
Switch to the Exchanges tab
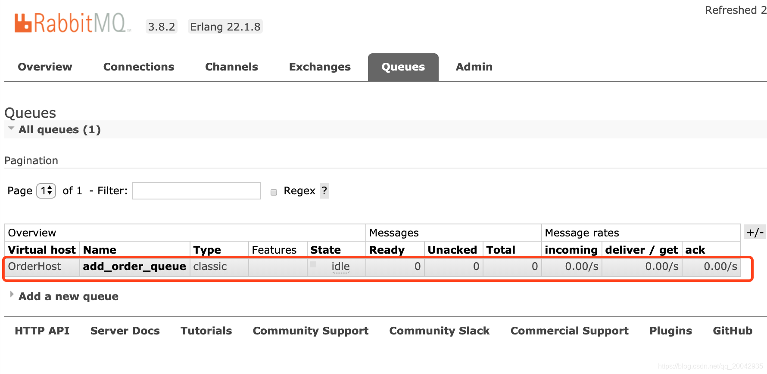[320, 67]
